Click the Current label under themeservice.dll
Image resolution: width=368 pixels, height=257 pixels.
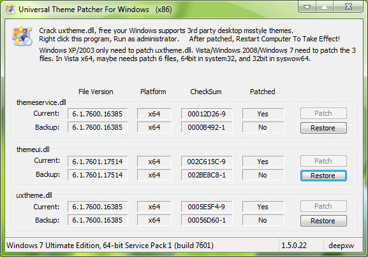tap(46, 113)
